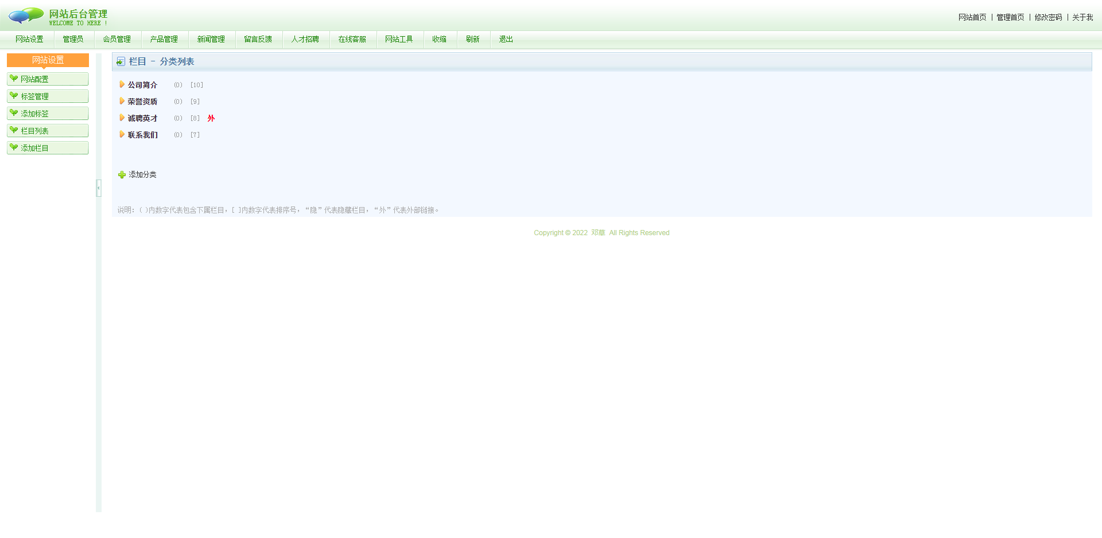The image size is (1102, 538).
Task: Click 收缩 in the top menu
Action: [440, 39]
